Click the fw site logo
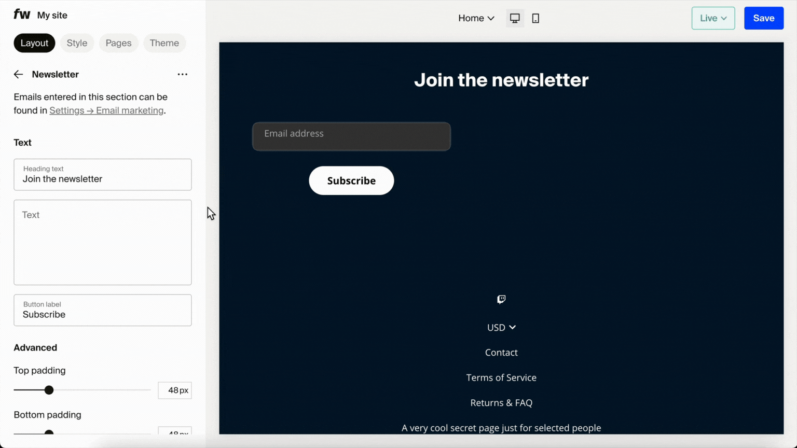The width and height of the screenshot is (797, 448). [22, 15]
